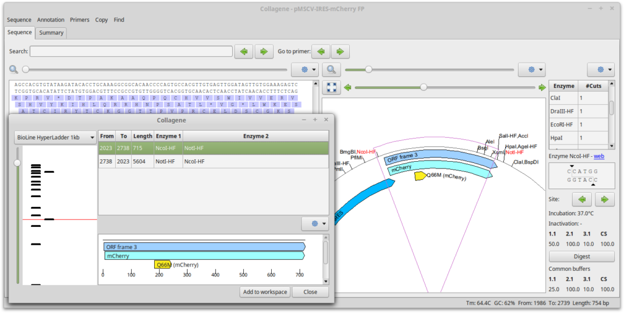Viewport: 624px width, 313px height.
Task: Click ORF frame 3 bar in fragment preview
Action: (x=205, y=247)
